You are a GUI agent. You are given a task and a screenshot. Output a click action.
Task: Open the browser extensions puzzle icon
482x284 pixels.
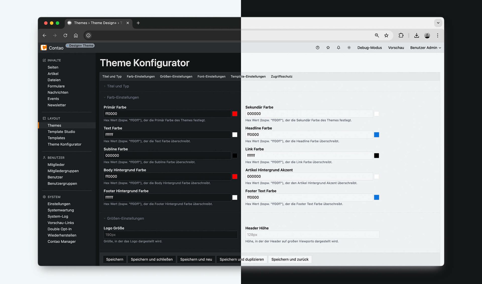[401, 36]
